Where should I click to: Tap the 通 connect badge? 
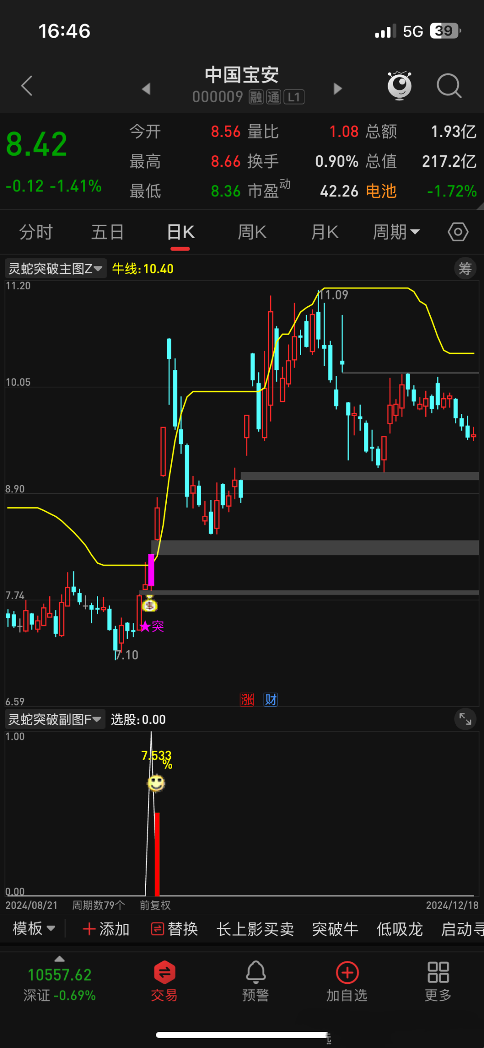273,97
